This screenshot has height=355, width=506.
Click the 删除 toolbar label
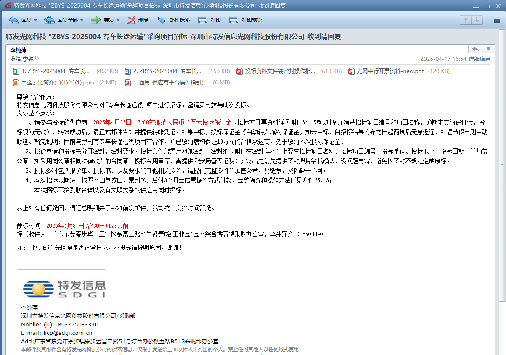143,20
